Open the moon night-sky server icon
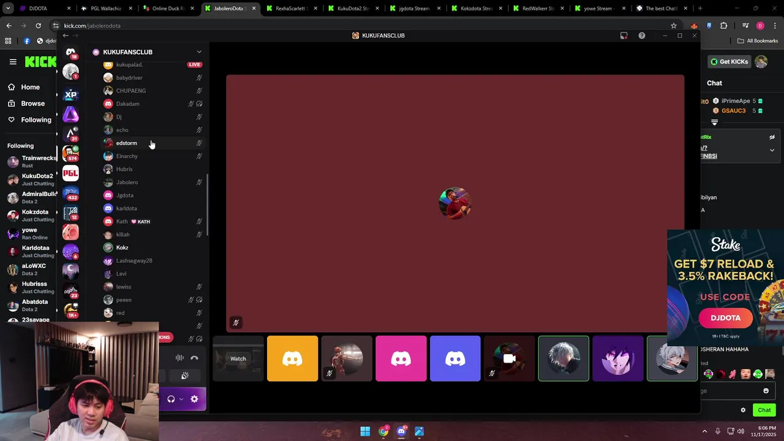Viewport: 784px width, 441px height. (70, 271)
